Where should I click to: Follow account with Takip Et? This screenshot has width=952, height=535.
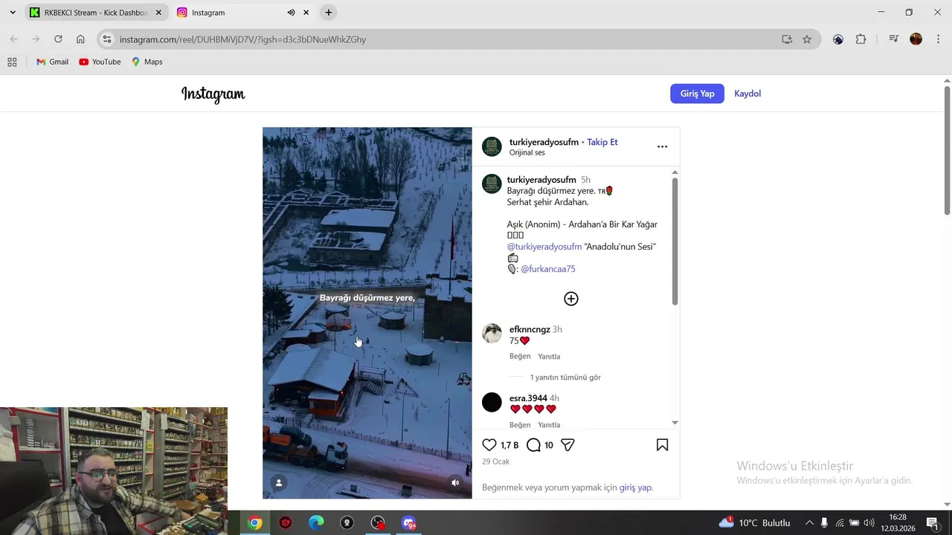(x=602, y=142)
